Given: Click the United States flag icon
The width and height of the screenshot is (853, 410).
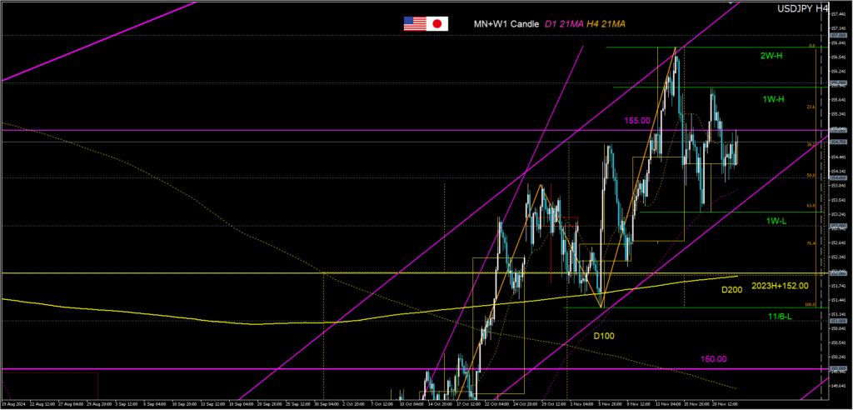Looking at the screenshot, I should pos(414,24).
